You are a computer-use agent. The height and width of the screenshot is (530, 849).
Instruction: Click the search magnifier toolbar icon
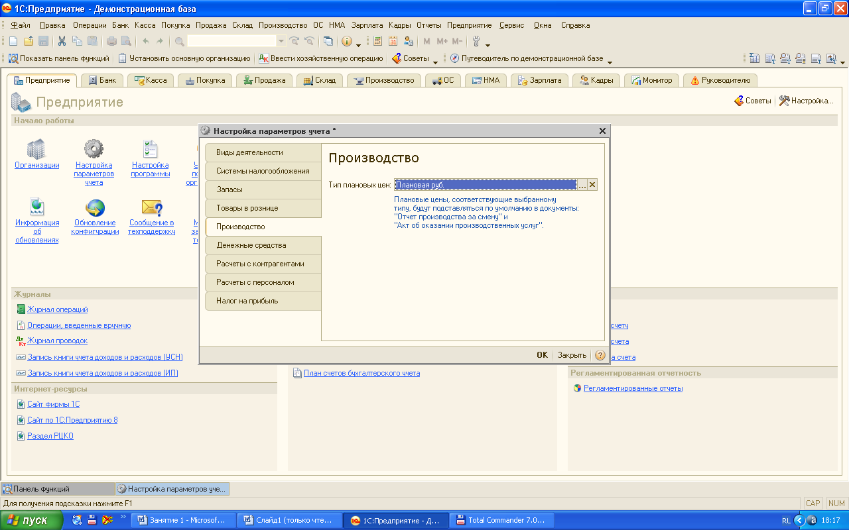tap(179, 41)
